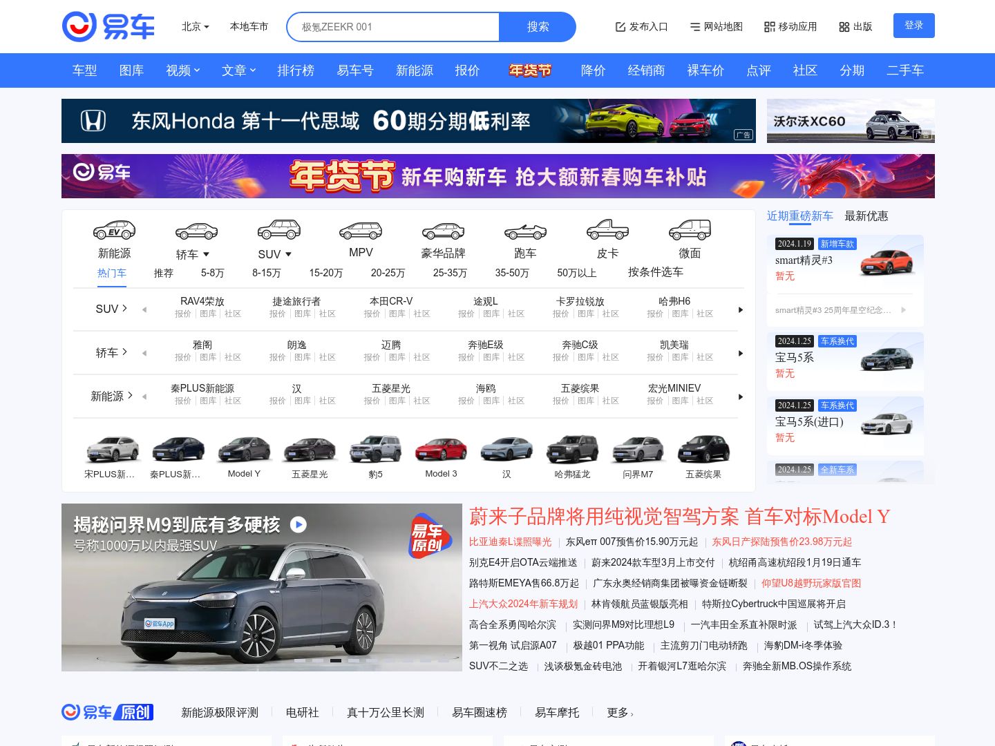Open the 东风Honda 思域 ad banner
This screenshot has height=746, width=995.
click(x=408, y=121)
